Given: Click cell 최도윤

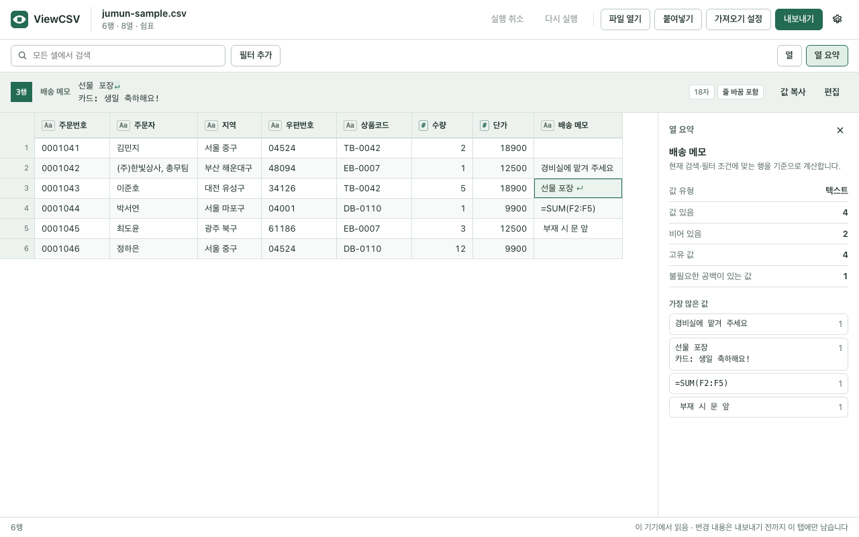Looking at the screenshot, I should [x=154, y=229].
